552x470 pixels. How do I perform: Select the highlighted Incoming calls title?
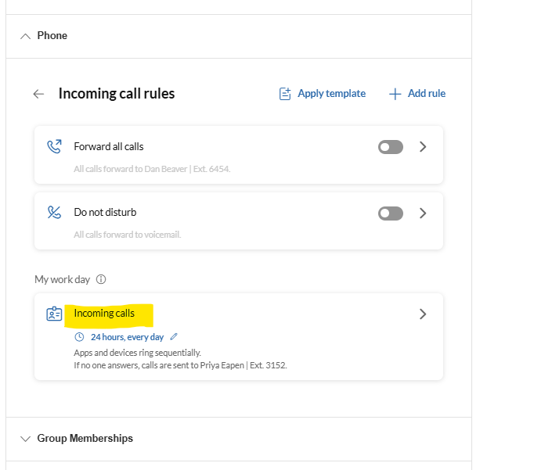[104, 314]
